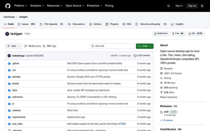Open the 14 Branches link
Image resolution: width=210 pixels, height=131 pixels.
click(33, 46)
